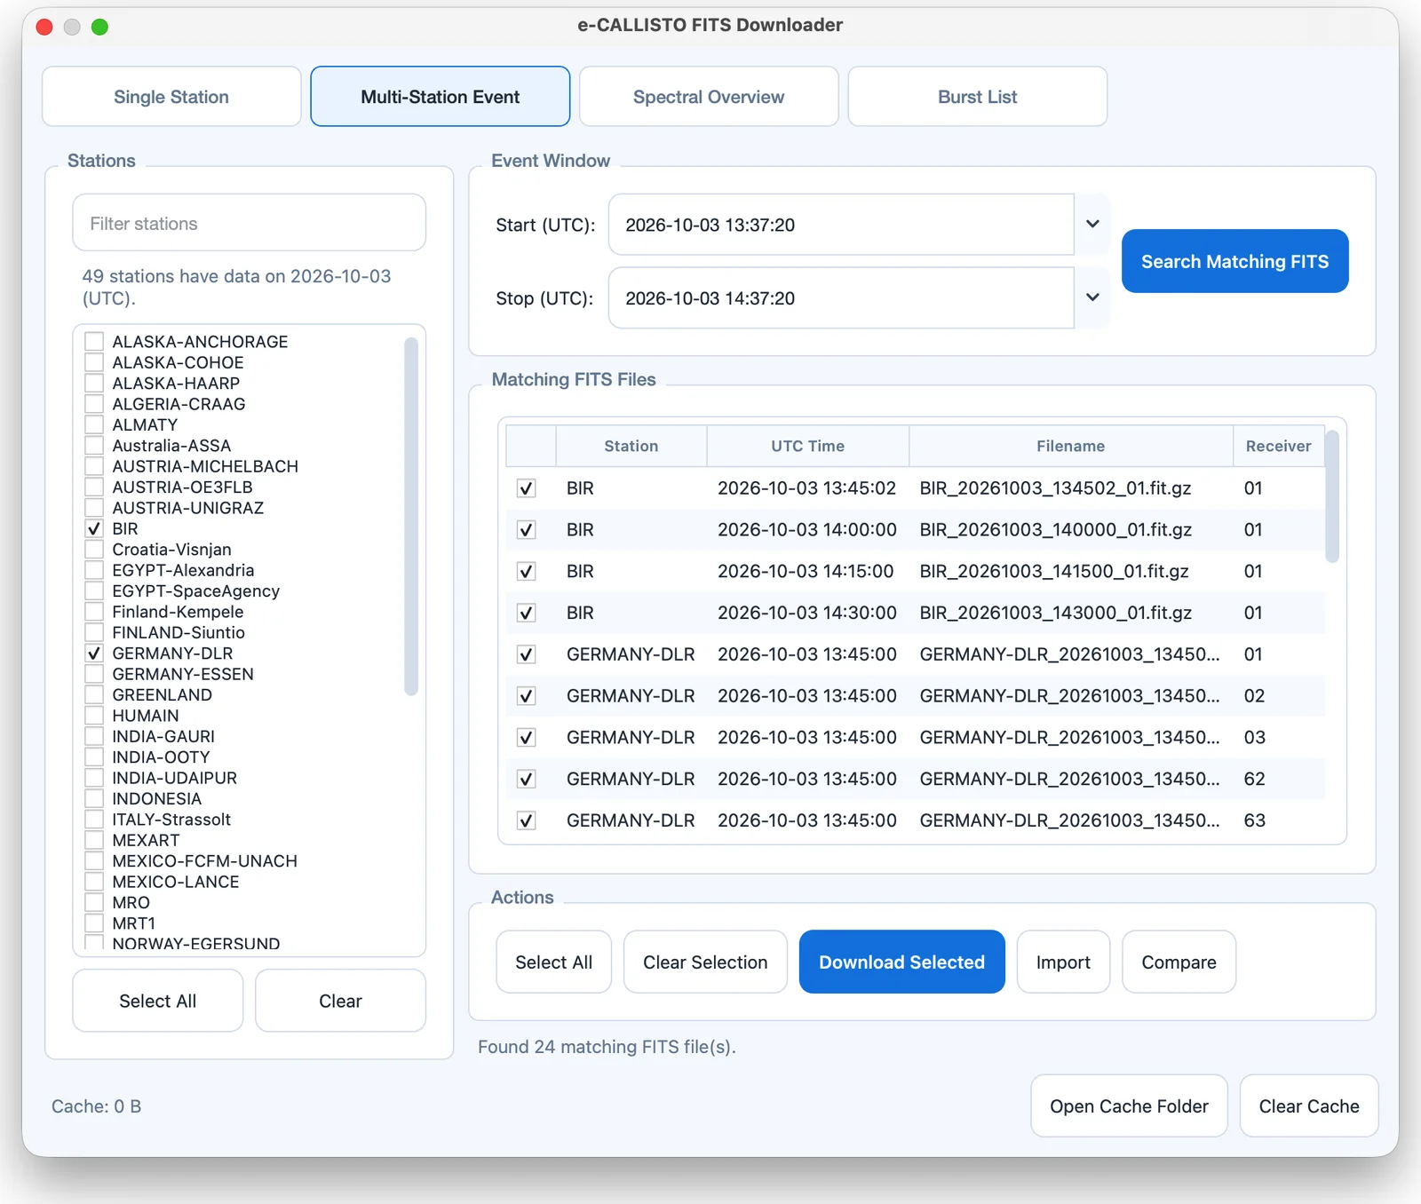
Task: Click the Stop (UTC) datetime field
Action: tap(841, 298)
